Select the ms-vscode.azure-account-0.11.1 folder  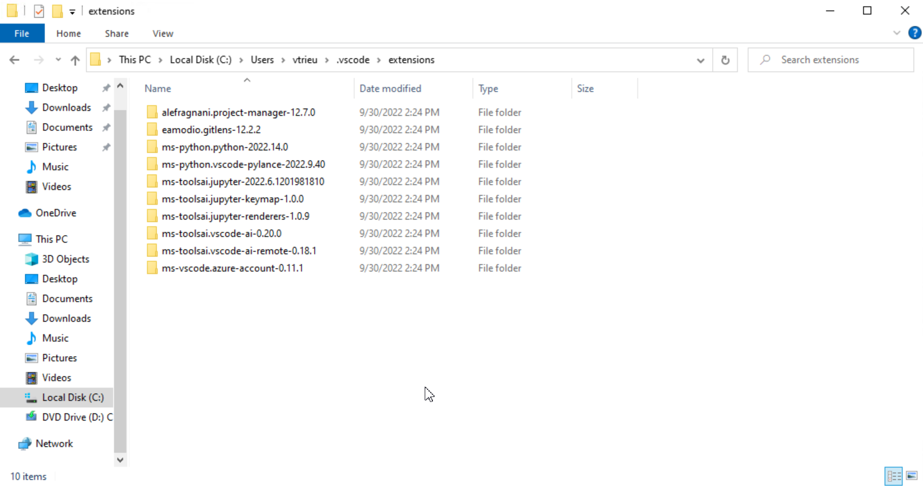tap(232, 268)
